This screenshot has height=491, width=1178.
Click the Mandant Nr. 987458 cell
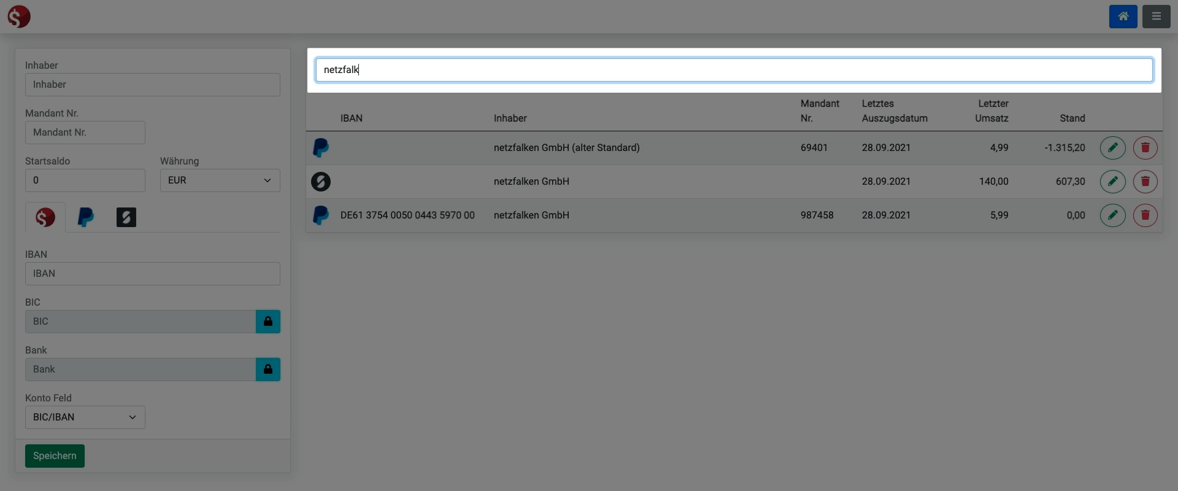pos(817,215)
